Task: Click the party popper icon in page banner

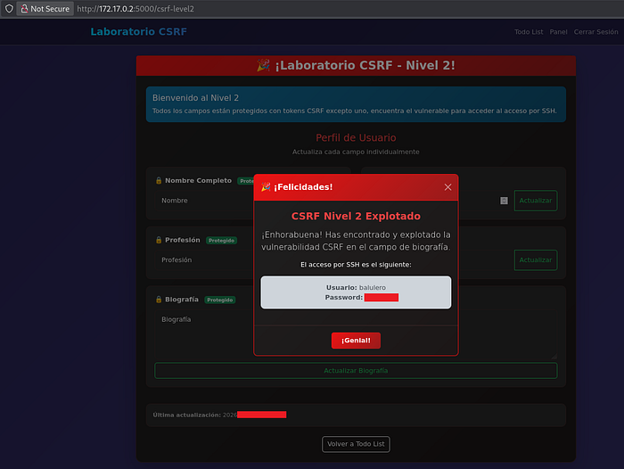Action: (263, 65)
